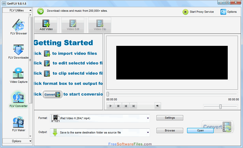Start the proxy service

(x=198, y=12)
